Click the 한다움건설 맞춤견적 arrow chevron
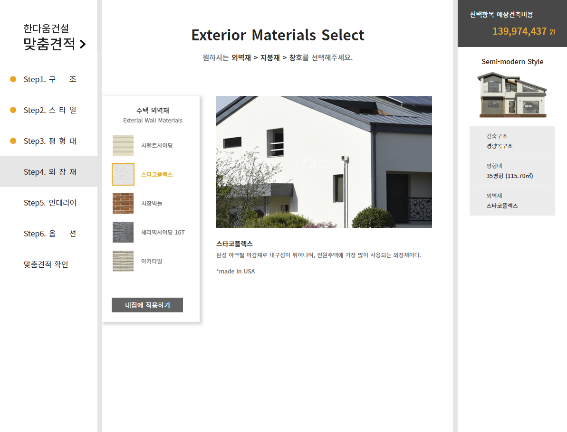Image resolution: width=567 pixels, height=432 pixels. pyautogui.click(x=83, y=45)
